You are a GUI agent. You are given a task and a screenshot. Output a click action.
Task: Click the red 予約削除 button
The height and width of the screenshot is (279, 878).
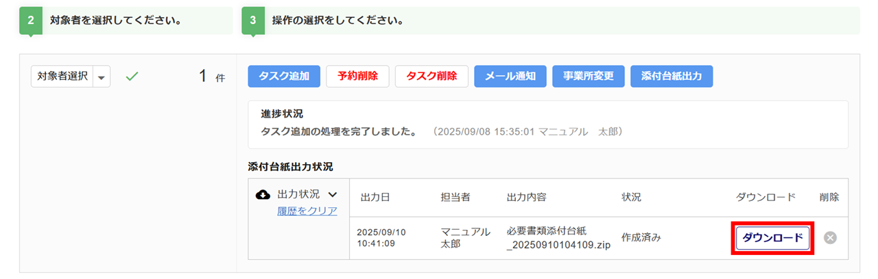click(357, 77)
